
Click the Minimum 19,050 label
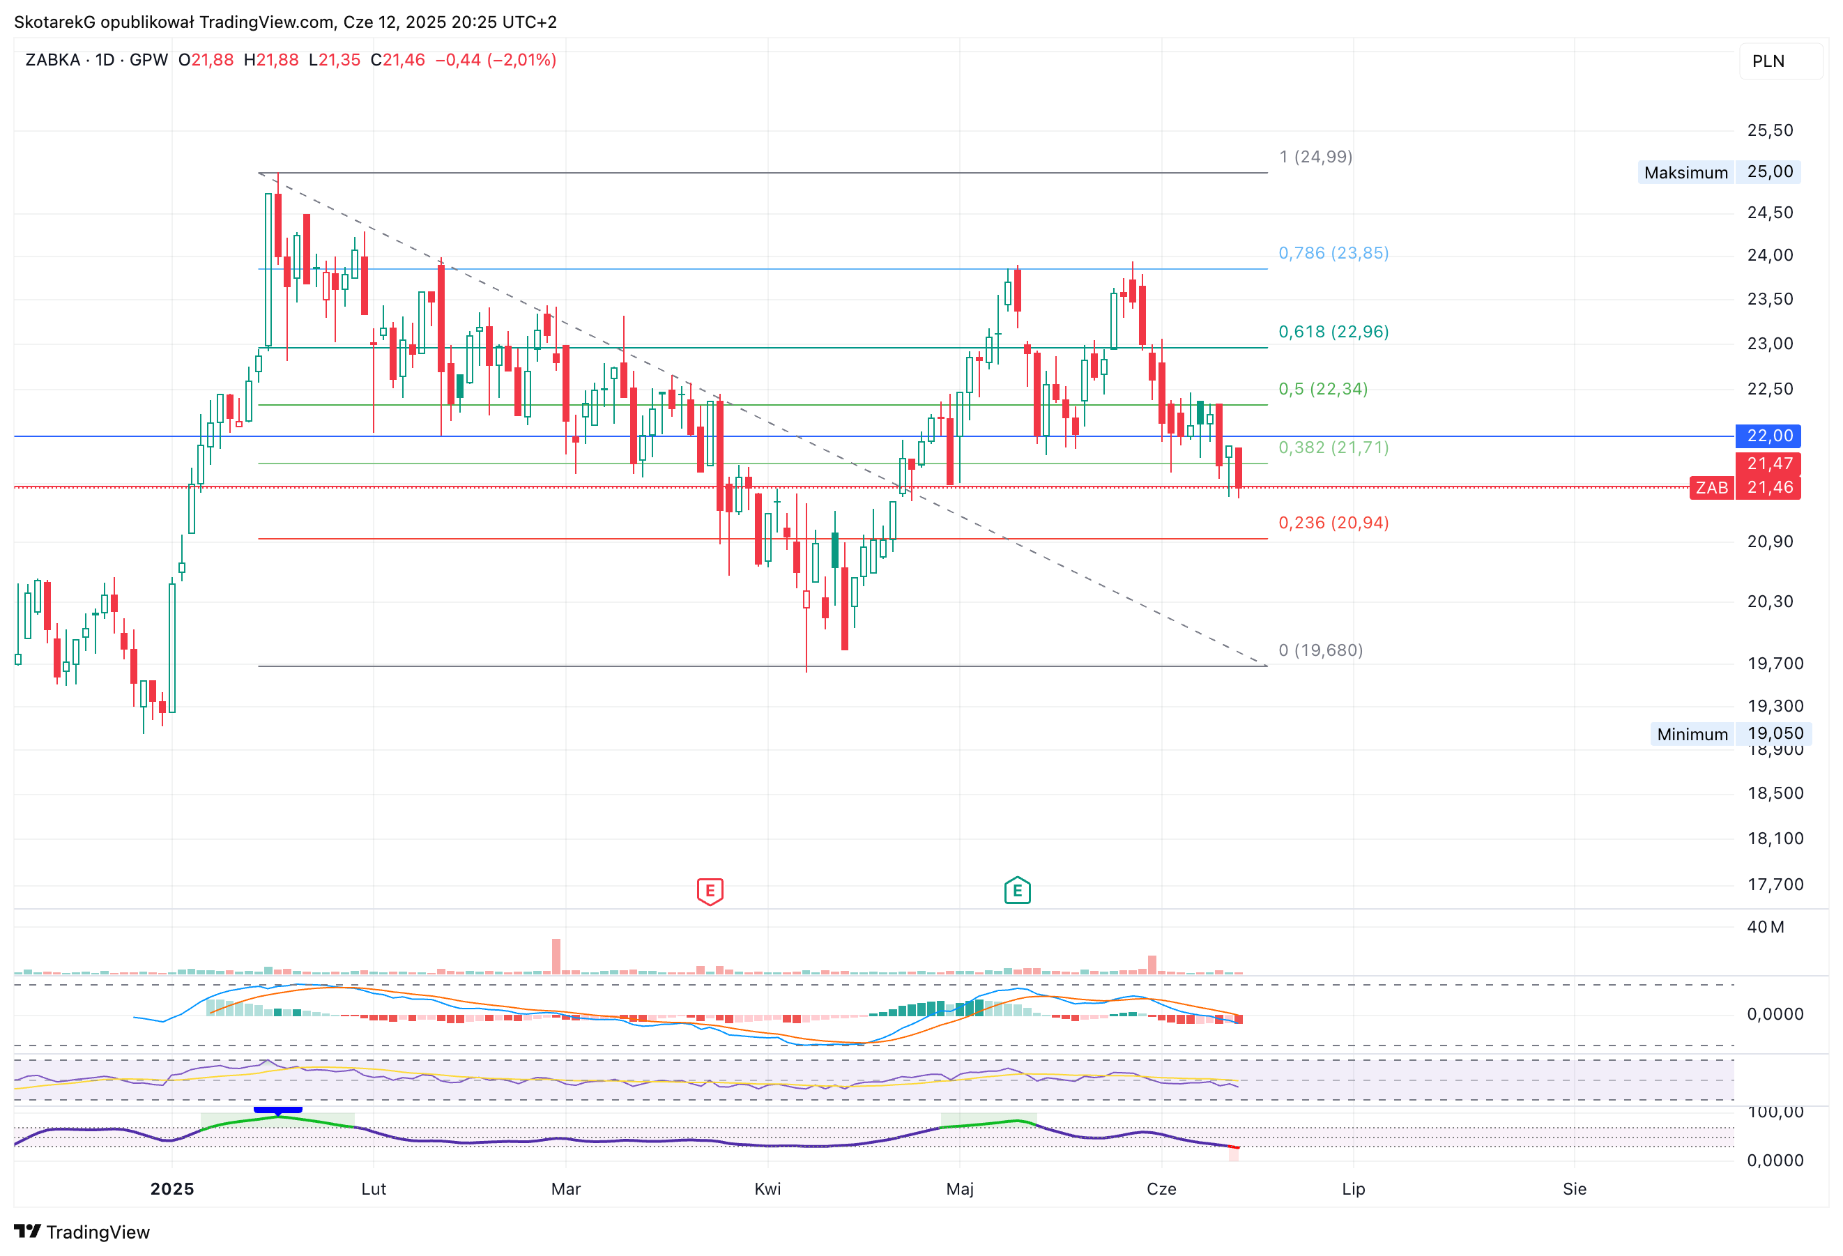pos(1731,734)
